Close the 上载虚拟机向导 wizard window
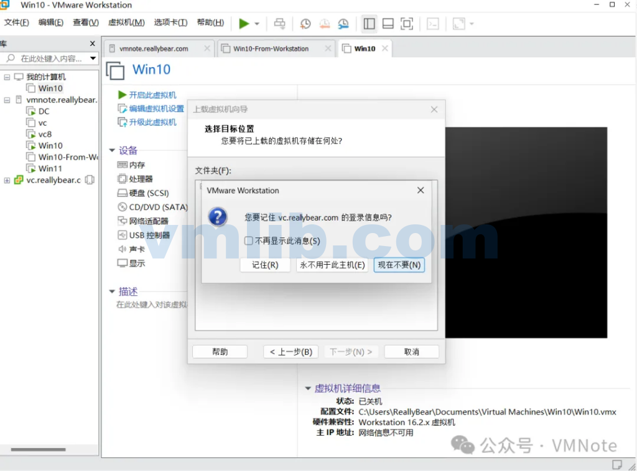Screen dimensions: 637x471 pos(434,109)
